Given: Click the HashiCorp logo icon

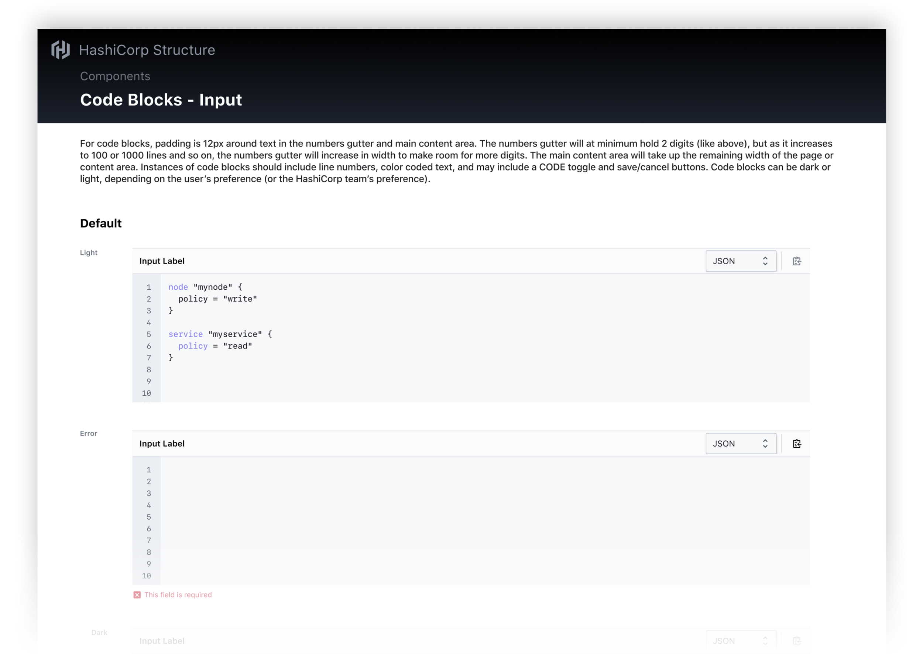Looking at the screenshot, I should [61, 50].
